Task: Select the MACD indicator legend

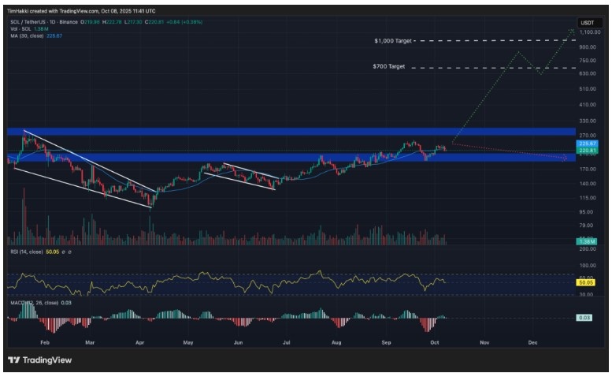Action: pyautogui.click(x=35, y=303)
